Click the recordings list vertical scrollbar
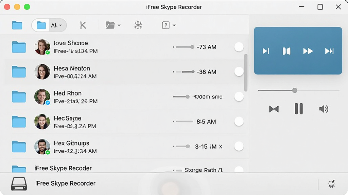The height and width of the screenshot is (195, 348). point(246,73)
